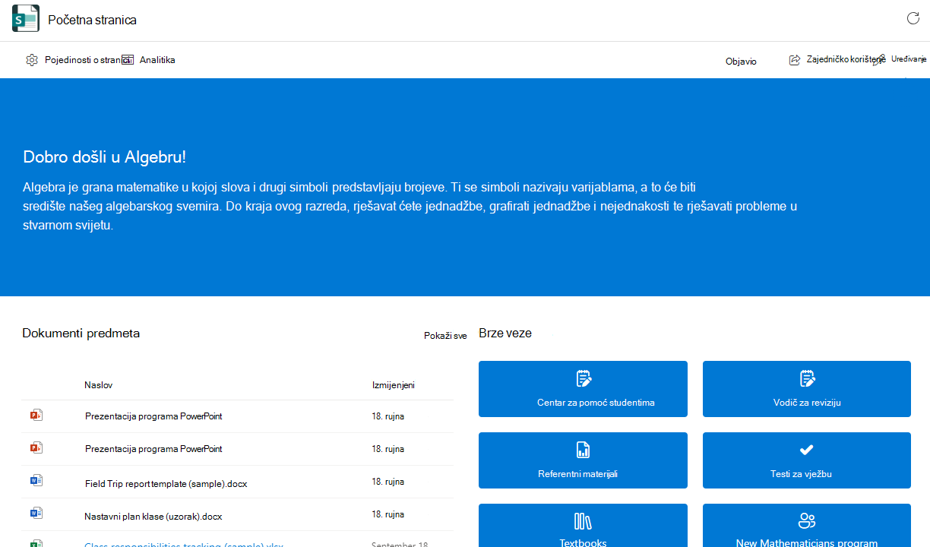
Task: Open Nastavni plan klase (uzorak).docx
Action: coord(153,516)
